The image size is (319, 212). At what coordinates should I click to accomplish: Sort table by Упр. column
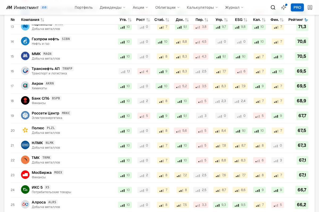point(222,20)
